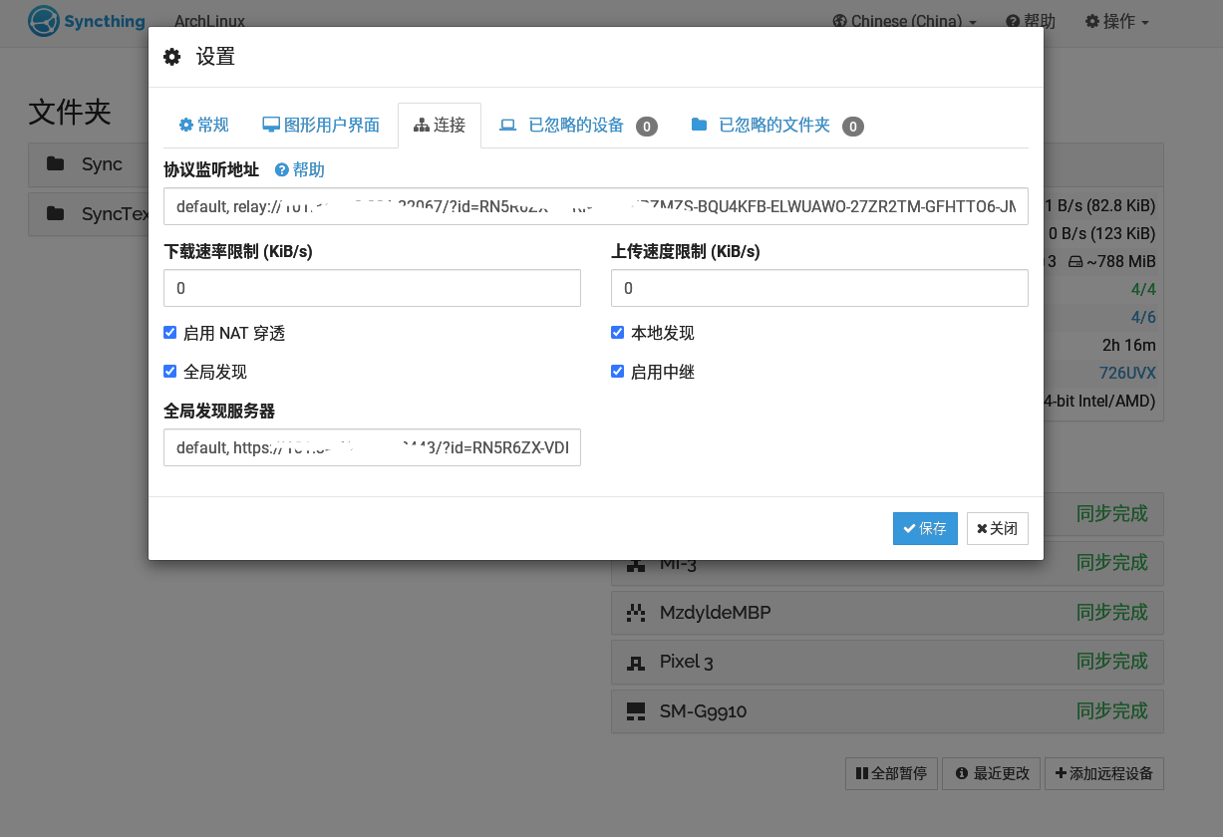Open Chinese (China) language dropdown
Viewport: 1223px width, 837px height.
coord(905,21)
